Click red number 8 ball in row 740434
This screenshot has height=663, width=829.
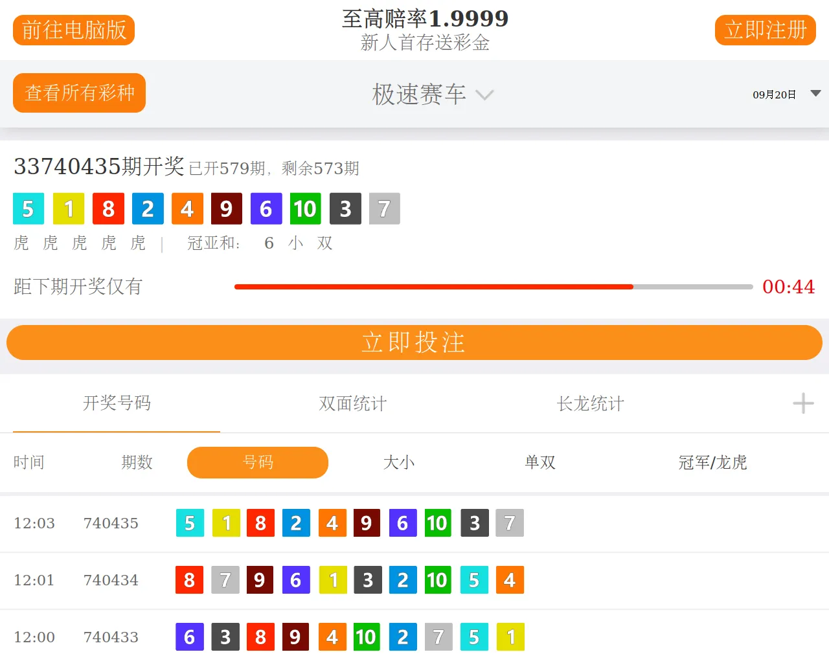tap(189, 580)
